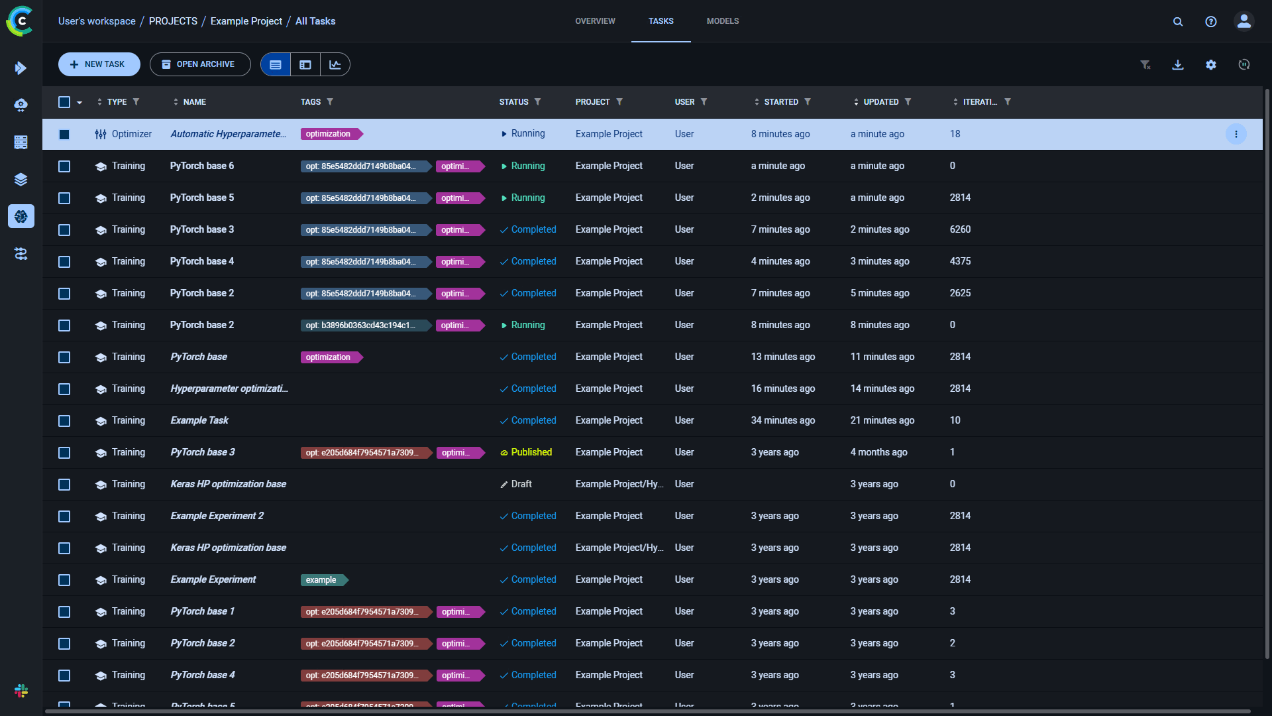This screenshot has height=716, width=1272.
Task: Select the Example Task row checkbox
Action: tap(64, 421)
